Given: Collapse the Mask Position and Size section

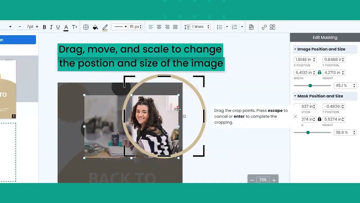Looking at the screenshot, I should 295,96.
